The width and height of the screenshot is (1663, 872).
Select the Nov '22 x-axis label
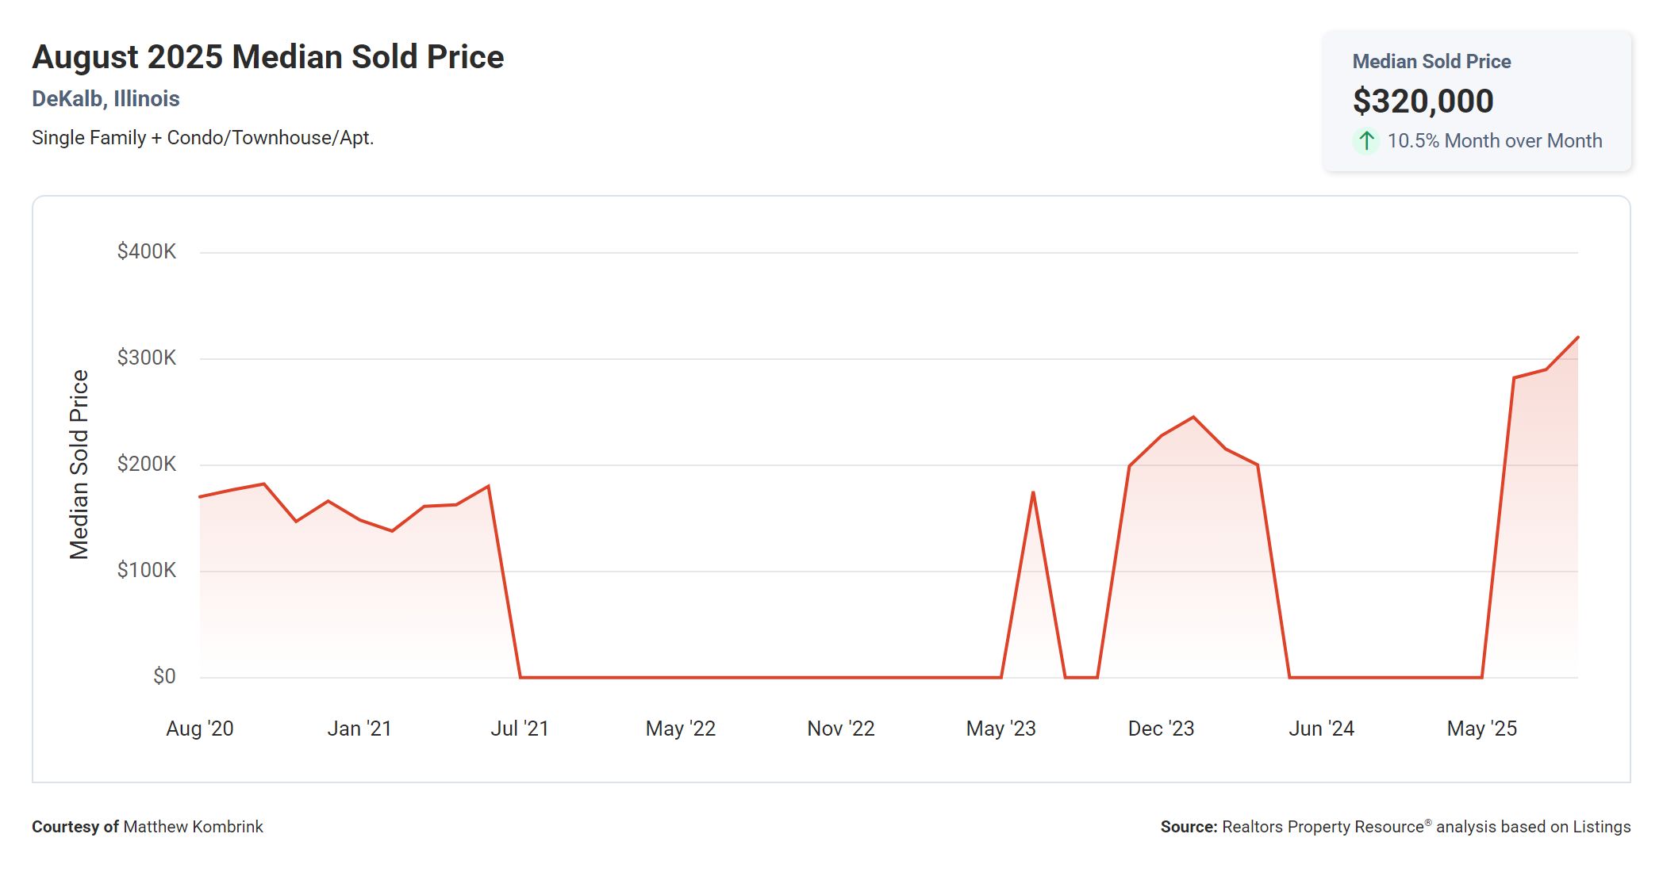(x=841, y=729)
